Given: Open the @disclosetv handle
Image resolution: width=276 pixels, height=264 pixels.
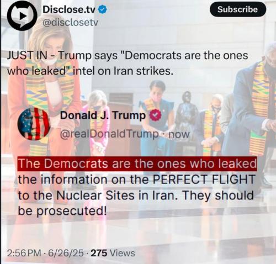Looking at the screenshot, I should coord(70,23).
